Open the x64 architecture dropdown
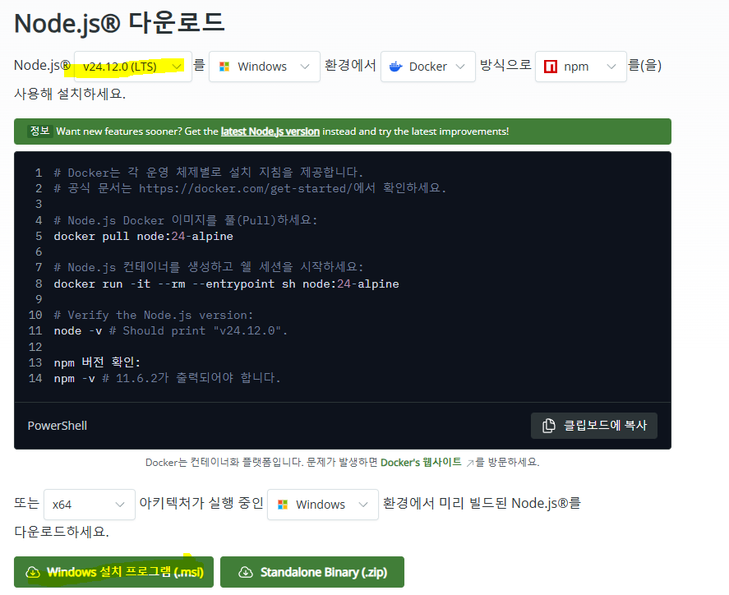 pos(89,505)
